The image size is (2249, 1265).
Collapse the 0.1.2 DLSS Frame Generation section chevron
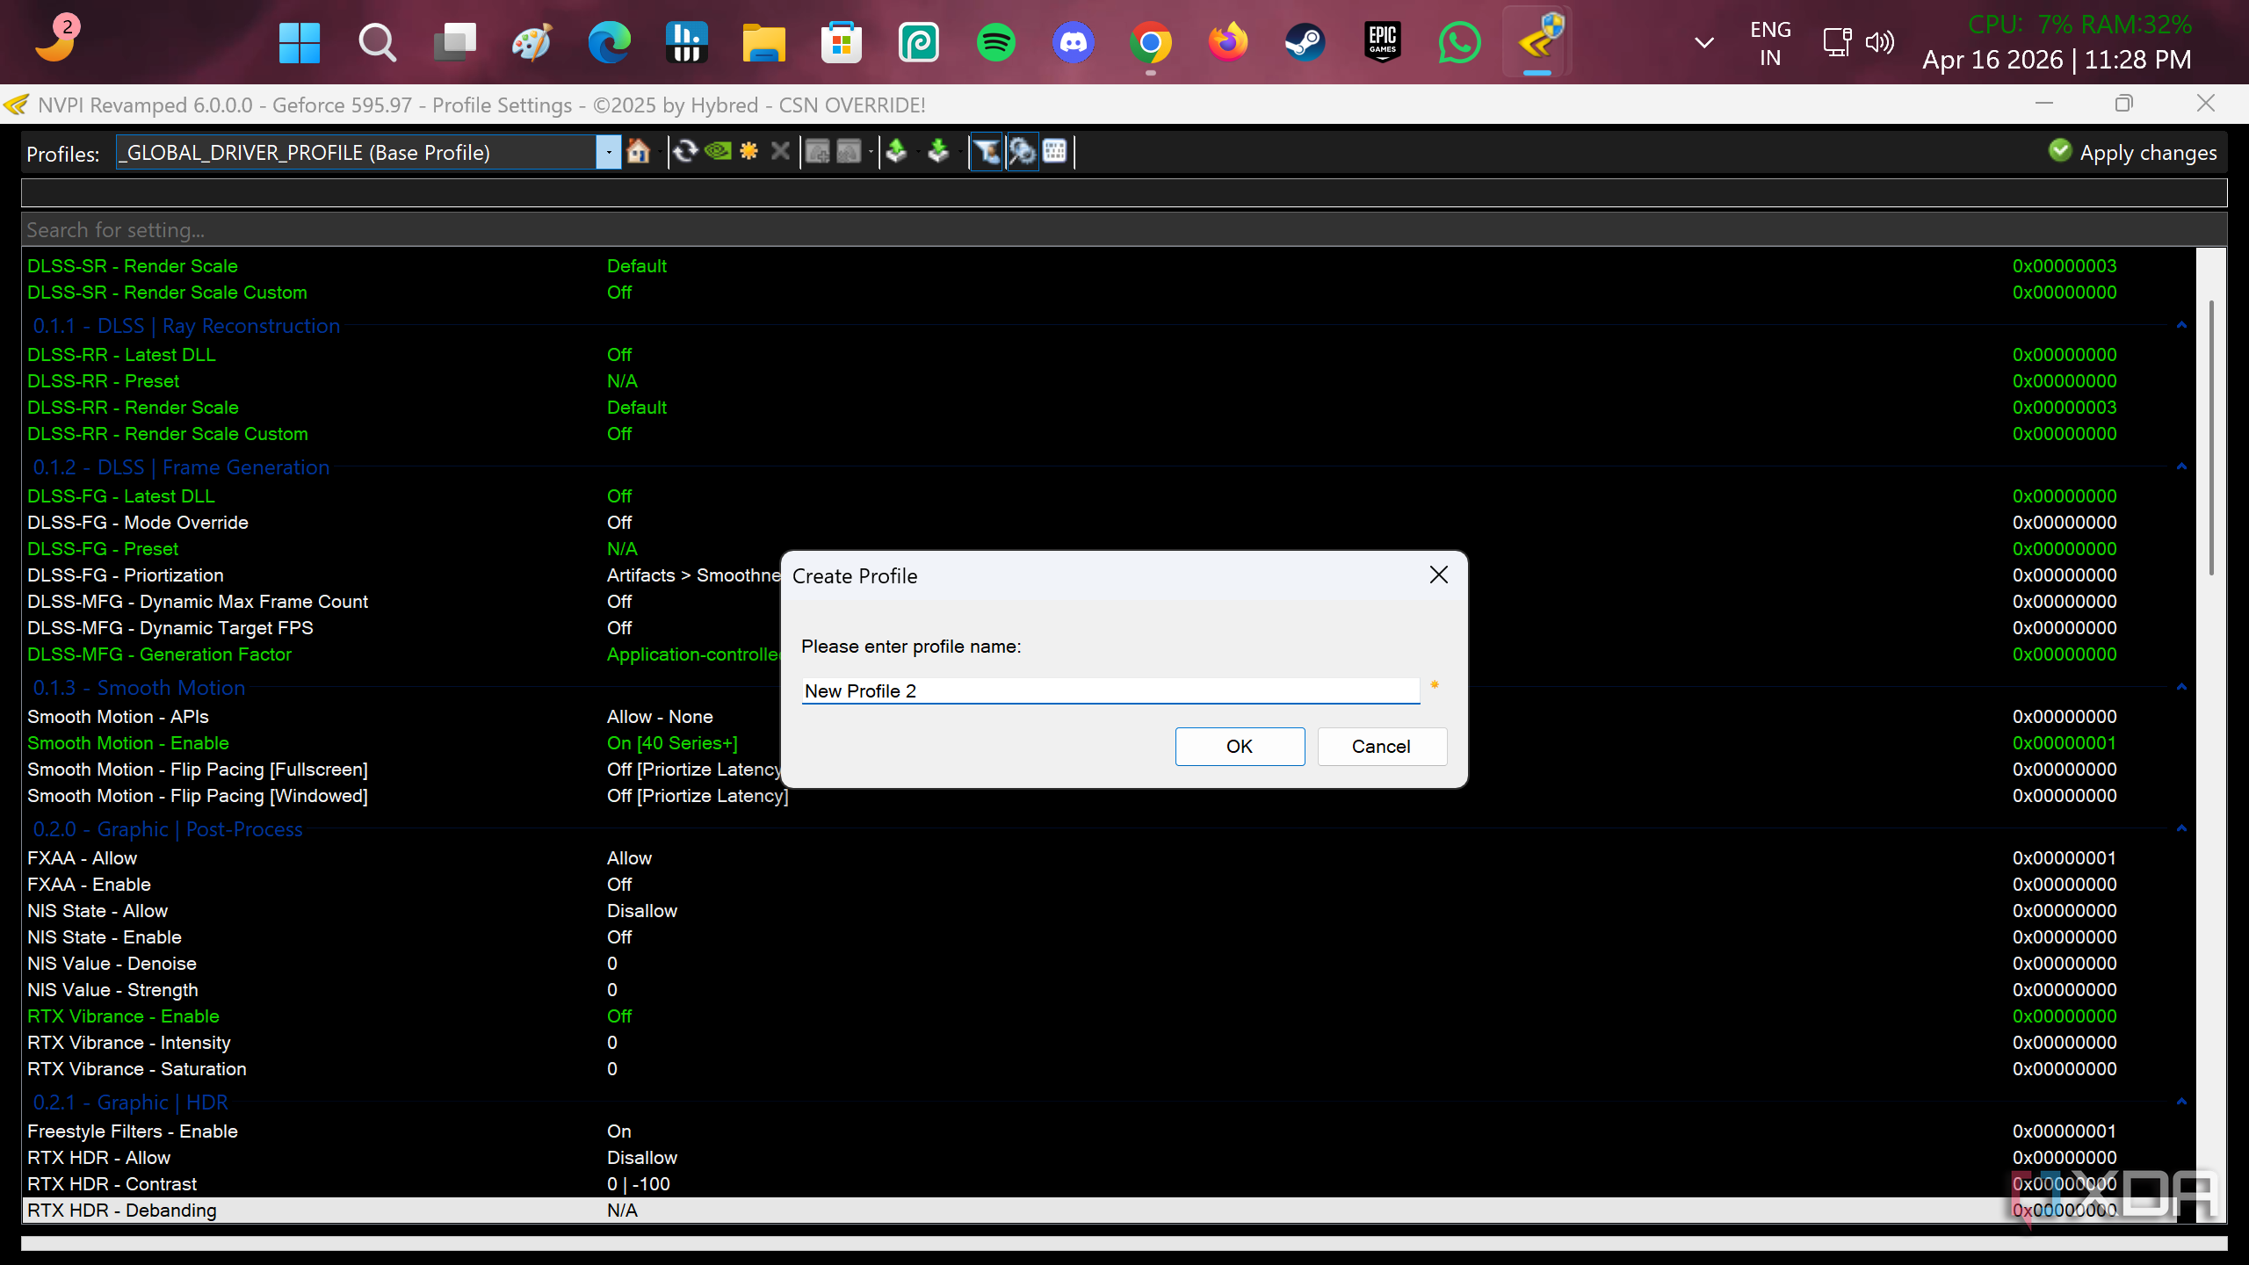2181,466
